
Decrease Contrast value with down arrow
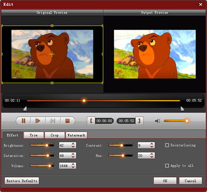coord(152,147)
